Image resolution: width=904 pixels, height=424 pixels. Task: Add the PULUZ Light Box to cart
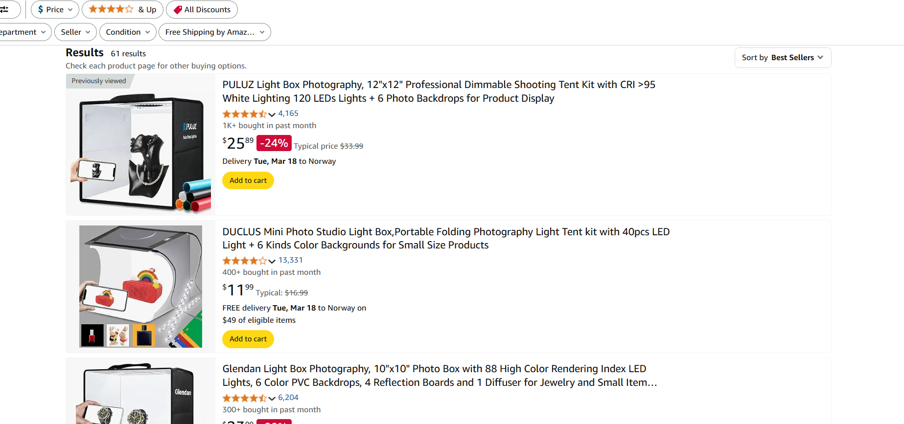[x=248, y=180]
